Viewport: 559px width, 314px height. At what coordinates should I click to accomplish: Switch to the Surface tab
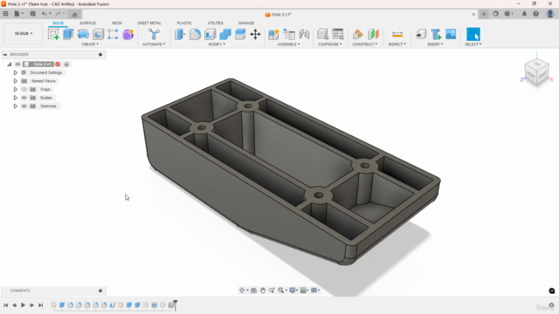[x=87, y=23]
